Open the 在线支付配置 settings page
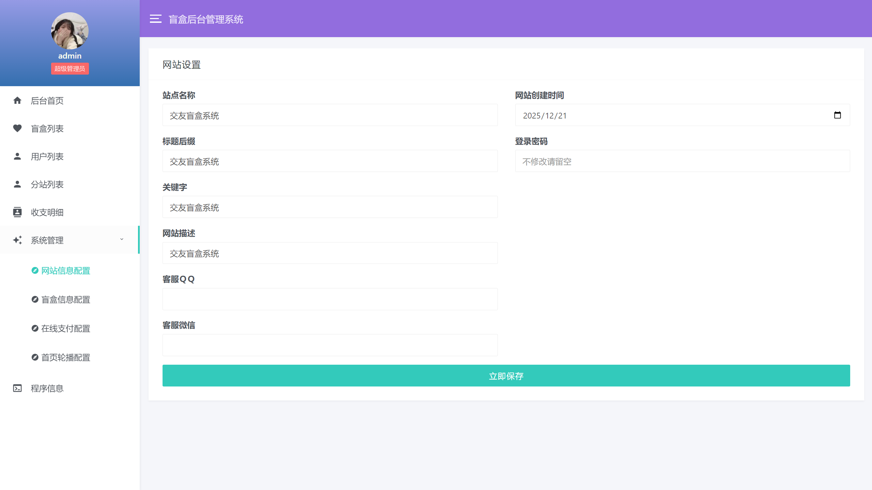This screenshot has height=490, width=872. point(65,329)
